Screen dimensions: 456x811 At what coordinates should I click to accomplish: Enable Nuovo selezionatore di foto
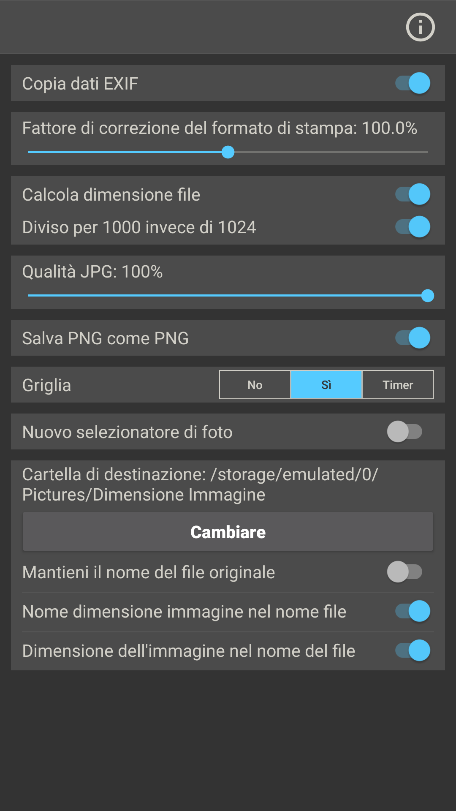404,432
